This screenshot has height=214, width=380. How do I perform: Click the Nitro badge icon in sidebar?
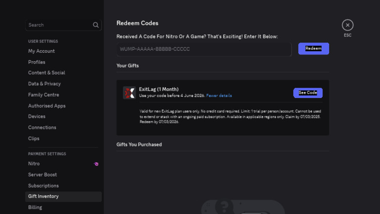tap(96, 164)
